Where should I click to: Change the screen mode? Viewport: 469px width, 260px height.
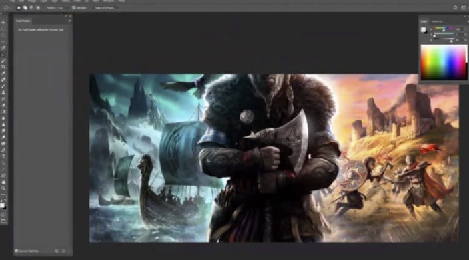pos(3,221)
